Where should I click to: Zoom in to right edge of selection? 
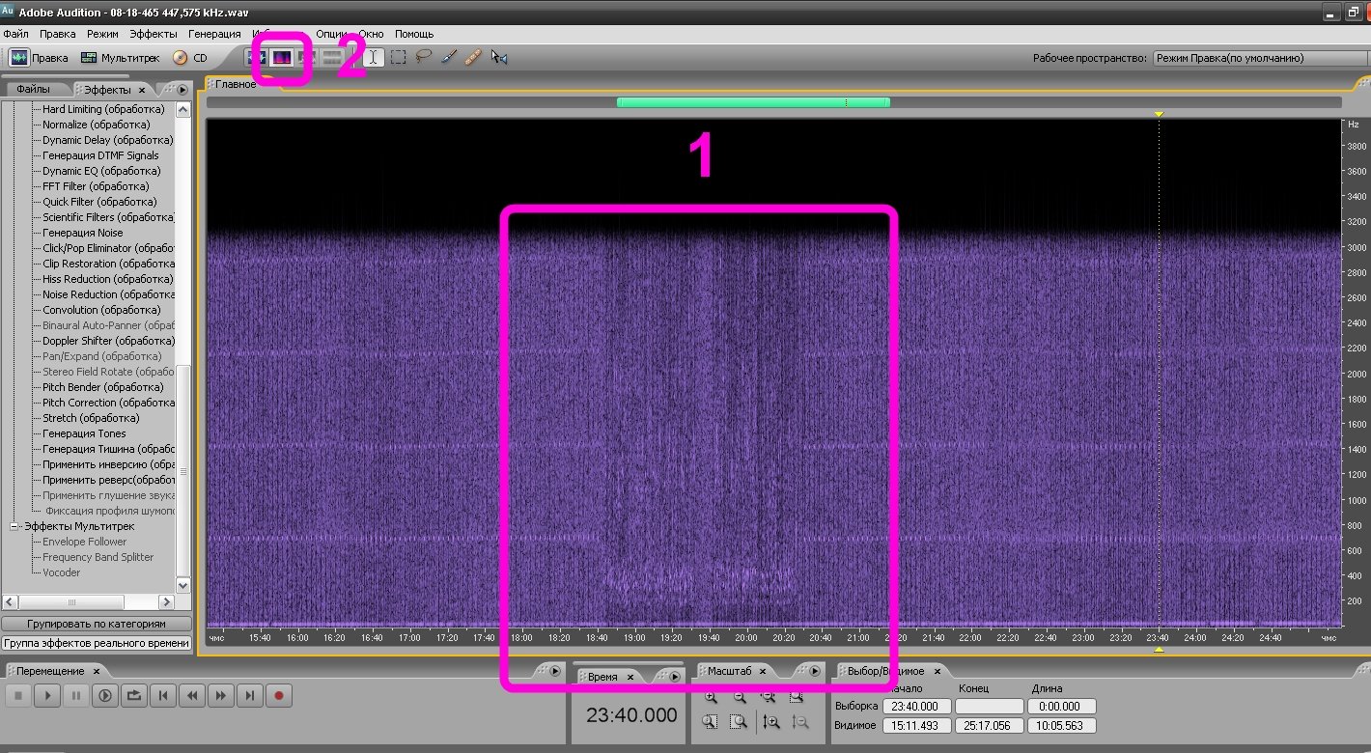click(x=740, y=721)
